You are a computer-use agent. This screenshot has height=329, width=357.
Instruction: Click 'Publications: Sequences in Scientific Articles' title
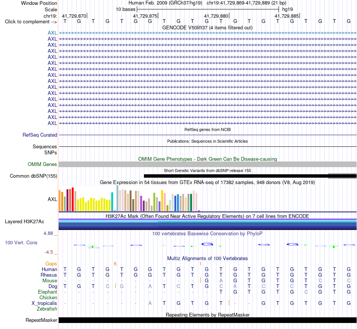[x=207, y=141]
